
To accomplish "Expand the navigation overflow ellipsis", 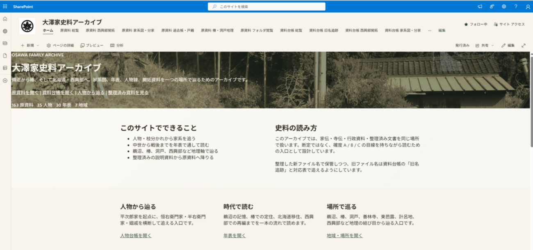I will point(430,31).
